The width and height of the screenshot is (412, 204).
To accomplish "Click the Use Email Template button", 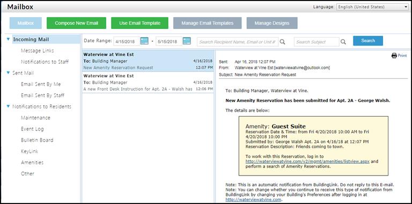I will (140, 23).
